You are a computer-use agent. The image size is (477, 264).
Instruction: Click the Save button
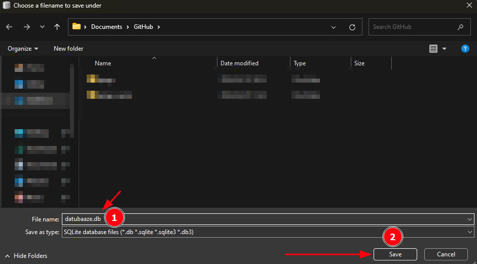395,254
